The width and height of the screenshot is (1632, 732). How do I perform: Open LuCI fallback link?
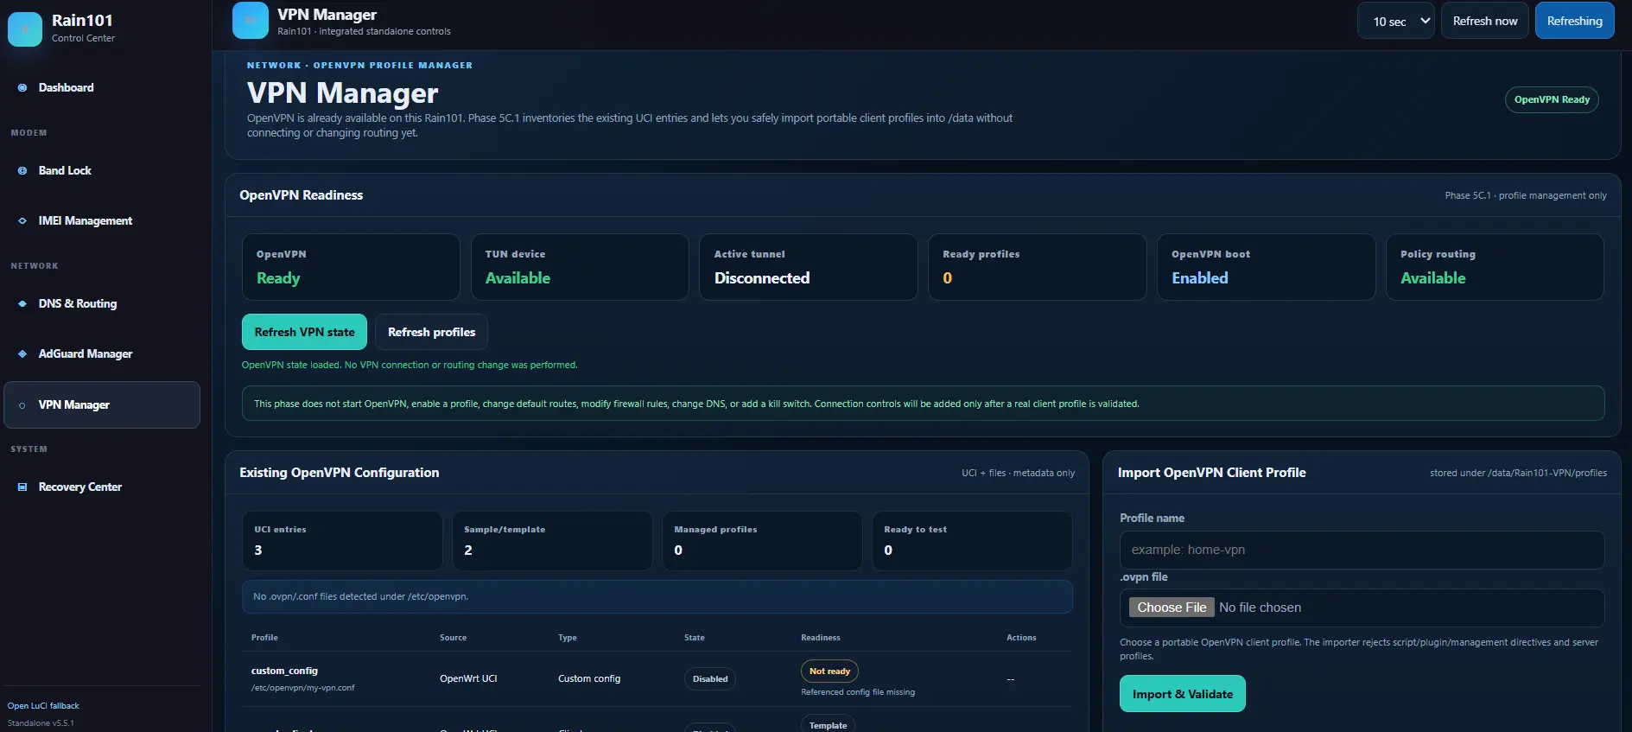pos(43,706)
